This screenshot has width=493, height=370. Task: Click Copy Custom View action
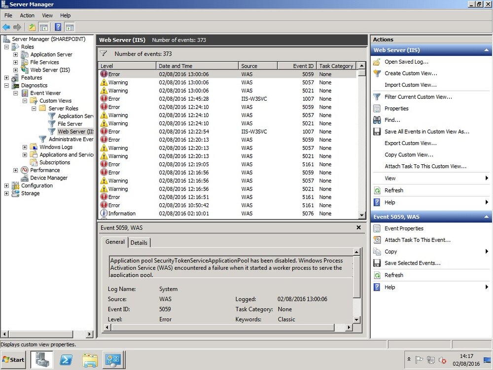point(409,155)
